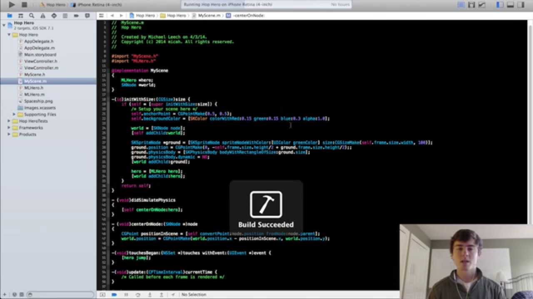
Task: Expand the Products group
Action: pyautogui.click(x=9, y=135)
